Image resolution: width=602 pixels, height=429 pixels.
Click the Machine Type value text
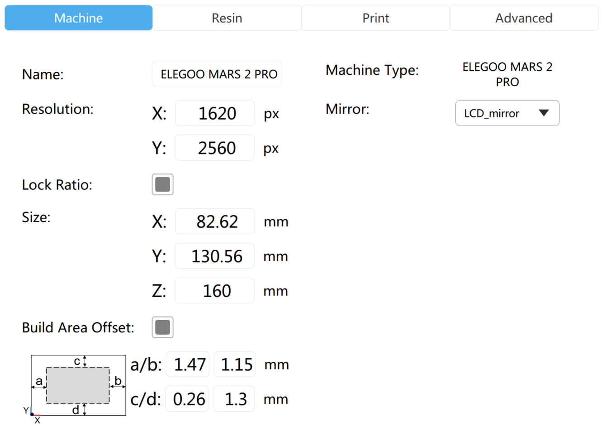coord(507,75)
